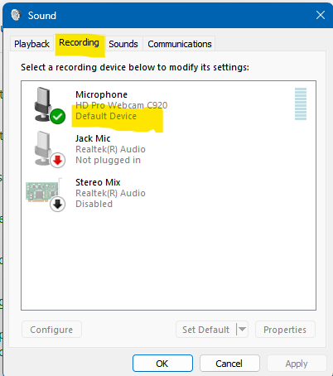Switch to the Playback tab

(31, 44)
